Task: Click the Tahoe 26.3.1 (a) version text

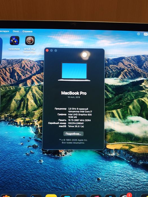Action: (x=76, y=126)
